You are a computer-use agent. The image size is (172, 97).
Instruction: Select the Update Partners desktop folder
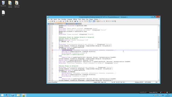[x=10, y=4]
